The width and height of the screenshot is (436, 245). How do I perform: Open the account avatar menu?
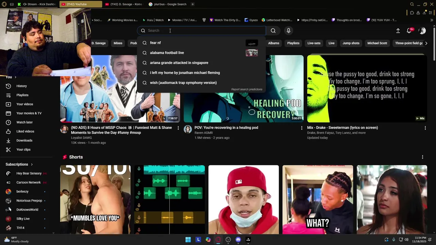click(x=422, y=31)
